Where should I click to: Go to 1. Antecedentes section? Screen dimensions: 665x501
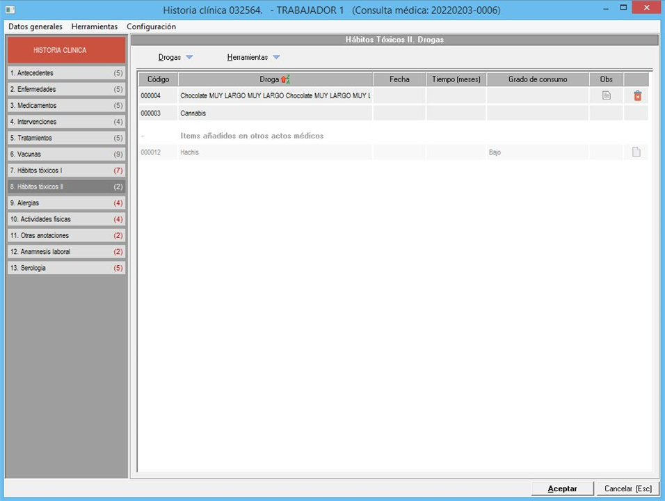66,73
